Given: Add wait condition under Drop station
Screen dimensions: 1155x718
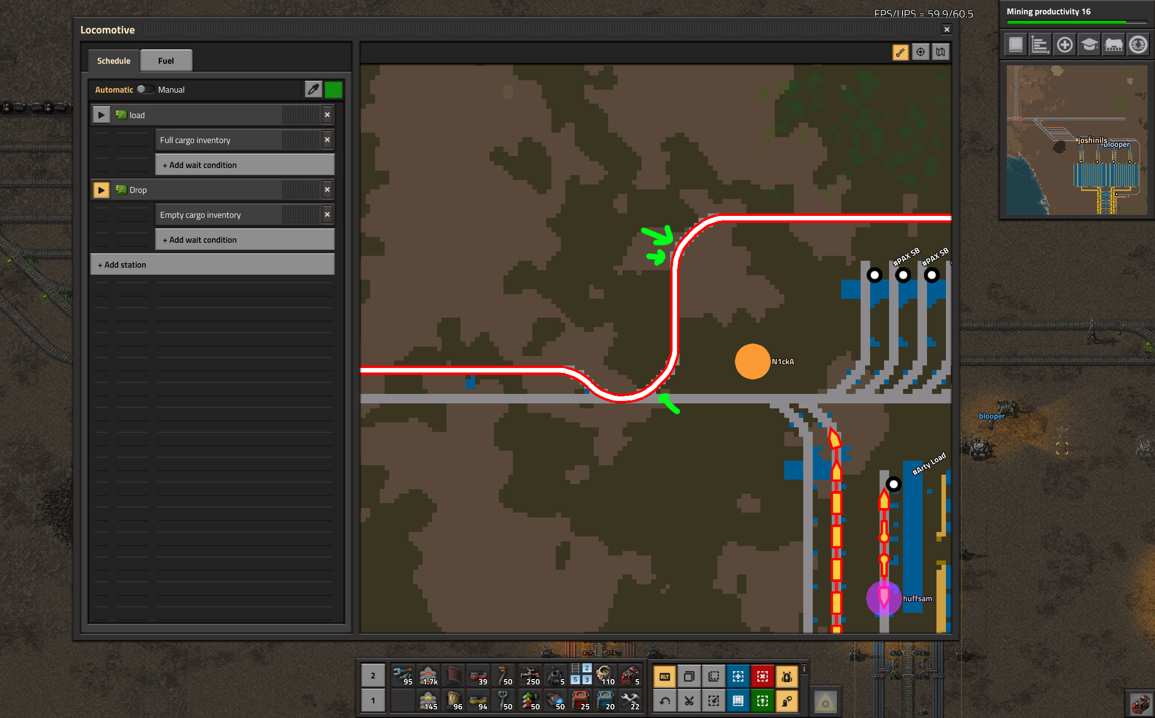Looking at the screenshot, I should tap(244, 240).
